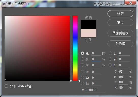Click the right hue slider arrow
Image resolution: width=138 pixels, height=97 pixels.
[x=79, y=81]
